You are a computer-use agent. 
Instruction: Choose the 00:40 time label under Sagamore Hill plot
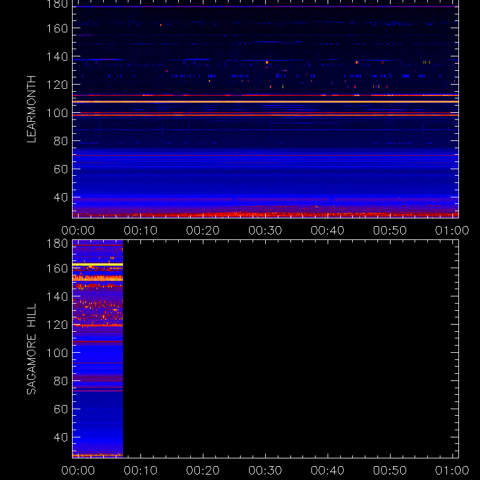pos(328,470)
